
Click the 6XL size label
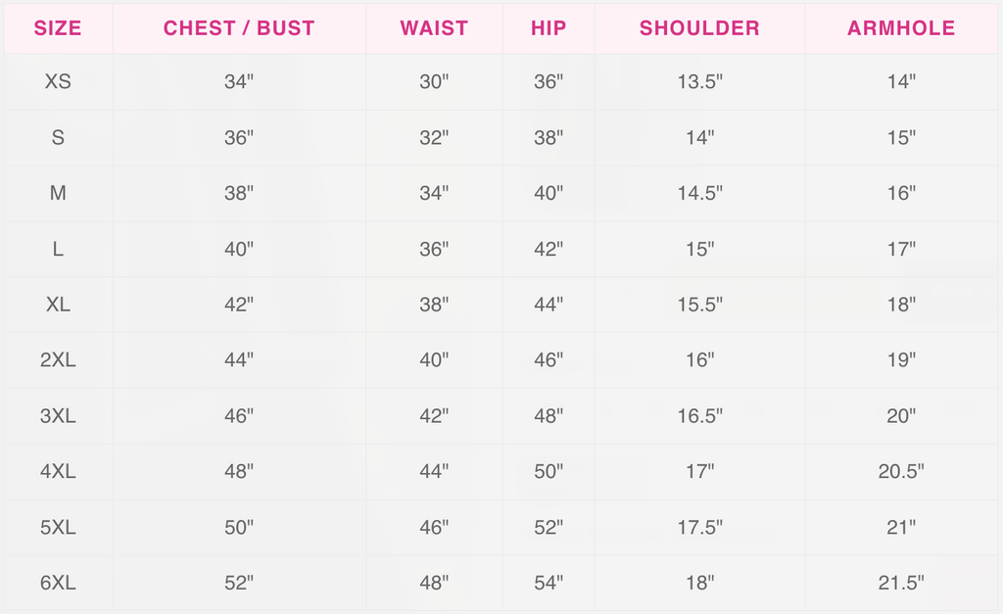tap(58, 584)
